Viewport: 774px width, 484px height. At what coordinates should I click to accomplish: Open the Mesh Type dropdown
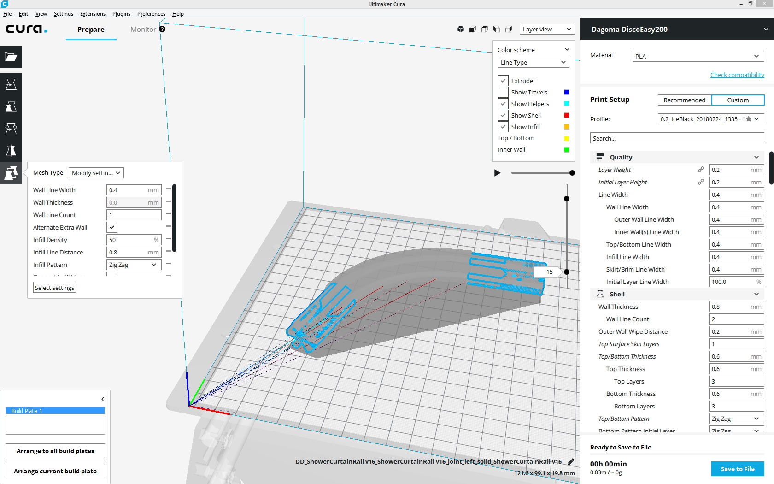(96, 173)
